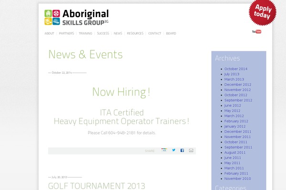Go to the Partners page
Image resolution: width=286 pixels, height=190 pixels.
click(x=66, y=34)
